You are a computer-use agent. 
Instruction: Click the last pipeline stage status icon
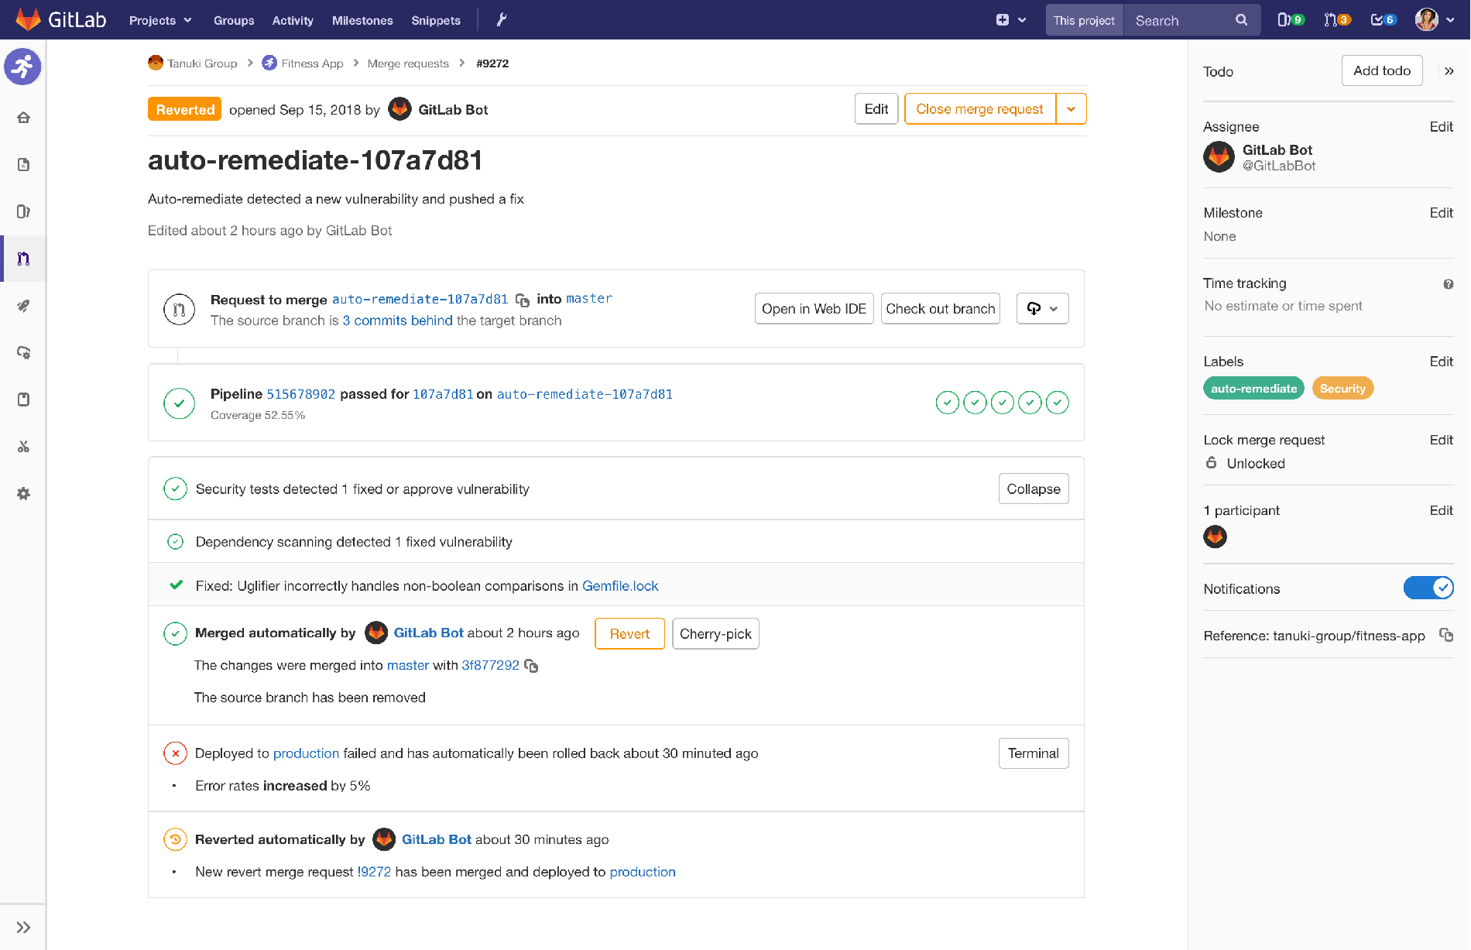coord(1058,403)
